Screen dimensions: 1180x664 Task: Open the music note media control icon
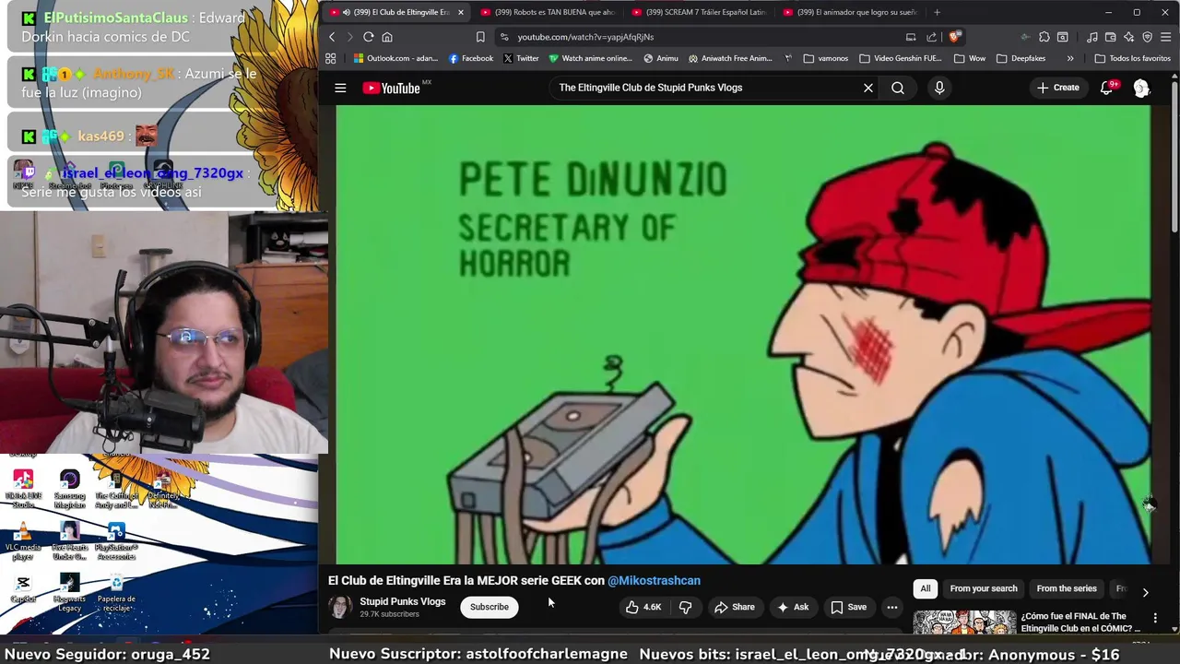[x=1092, y=37]
